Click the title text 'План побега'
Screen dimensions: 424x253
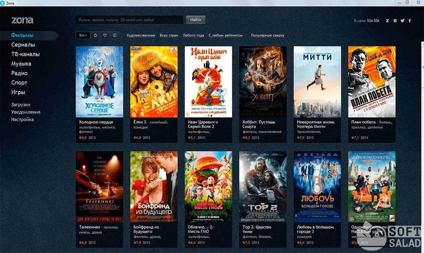click(x=363, y=122)
